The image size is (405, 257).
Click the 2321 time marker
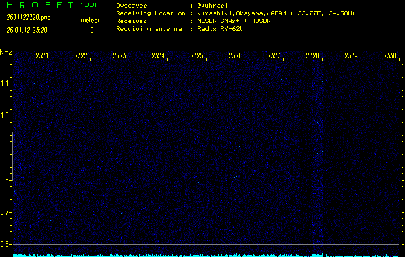coord(42,57)
